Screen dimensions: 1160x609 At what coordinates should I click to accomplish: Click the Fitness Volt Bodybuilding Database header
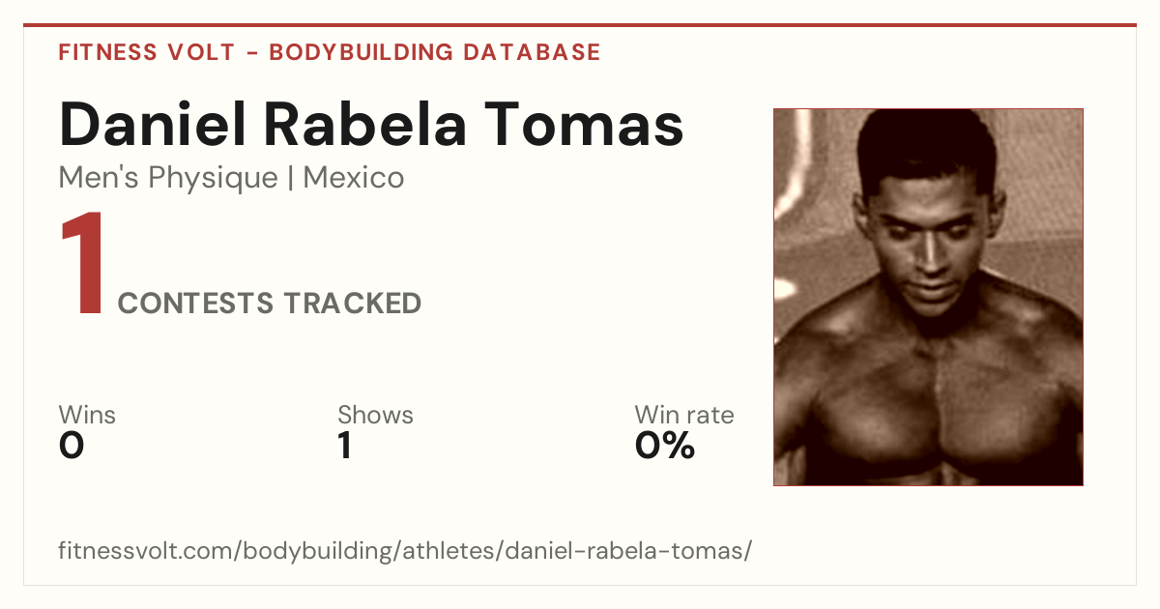[x=330, y=52]
